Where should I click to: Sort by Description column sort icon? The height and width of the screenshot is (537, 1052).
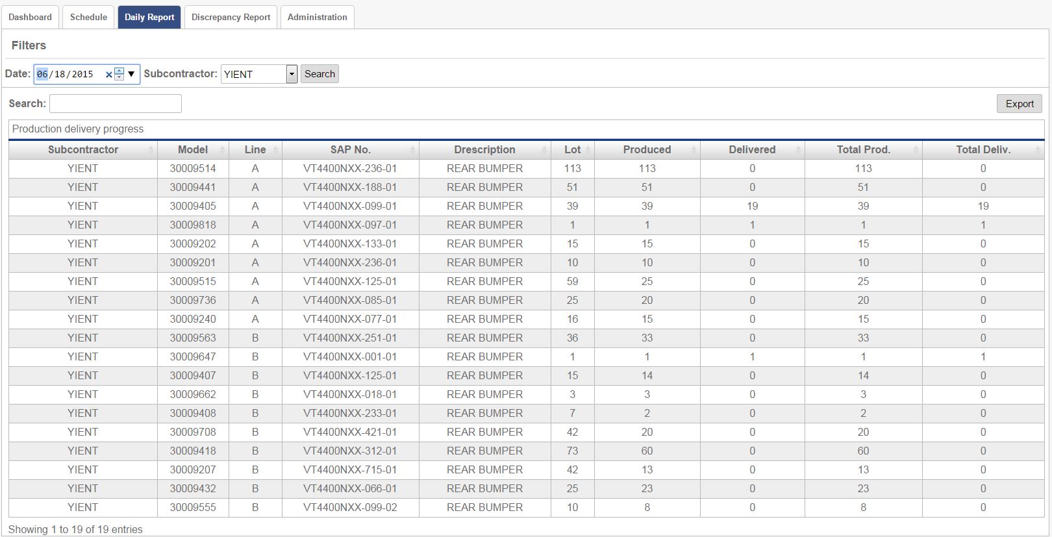pos(544,150)
